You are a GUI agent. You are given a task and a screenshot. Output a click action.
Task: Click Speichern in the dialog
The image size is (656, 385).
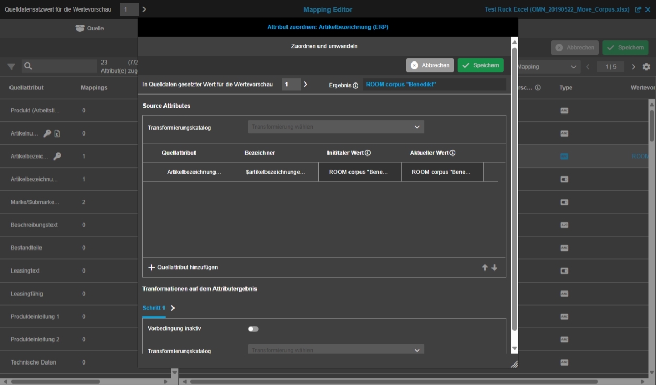coord(480,65)
